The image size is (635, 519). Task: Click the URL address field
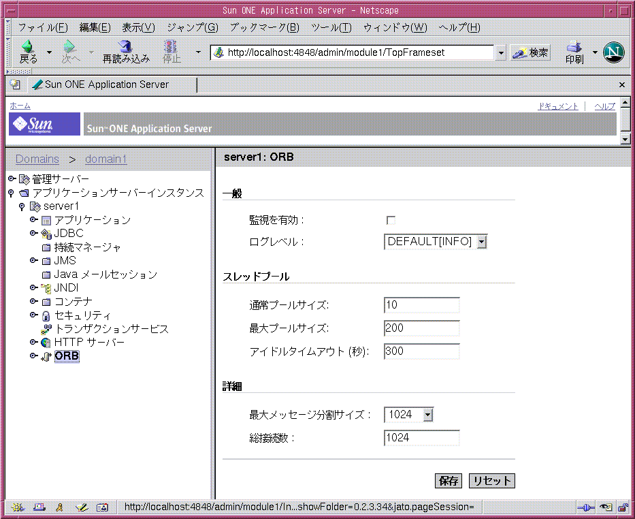point(351,52)
